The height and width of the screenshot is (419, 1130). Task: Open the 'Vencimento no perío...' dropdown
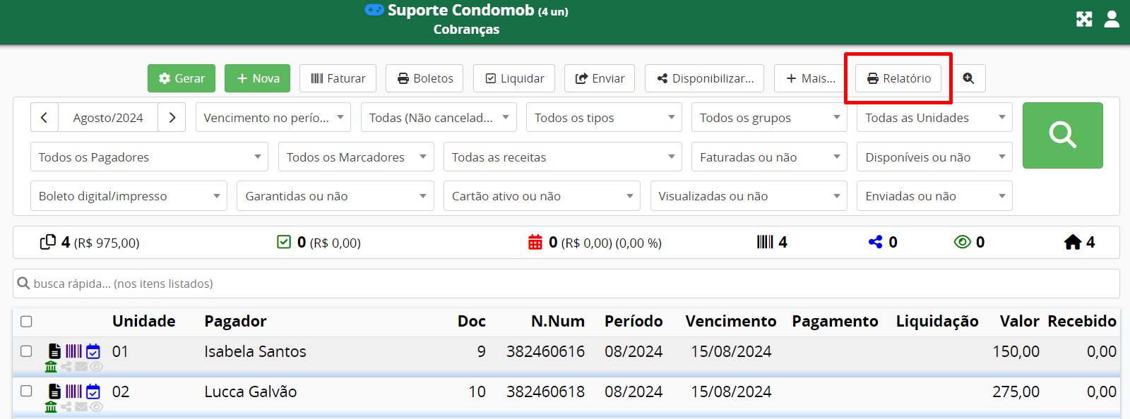pyautogui.click(x=273, y=118)
